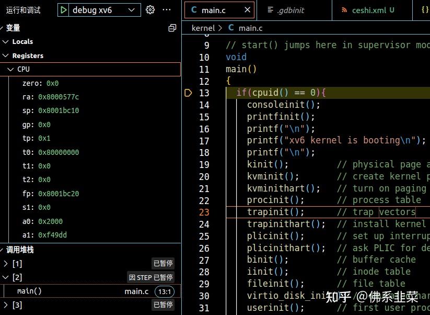Open the debug xv6 configuration dropdown
The image size is (430, 315).
[131, 9]
